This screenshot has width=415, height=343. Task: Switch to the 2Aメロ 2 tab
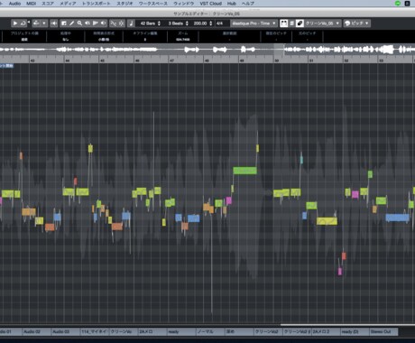coord(326,331)
